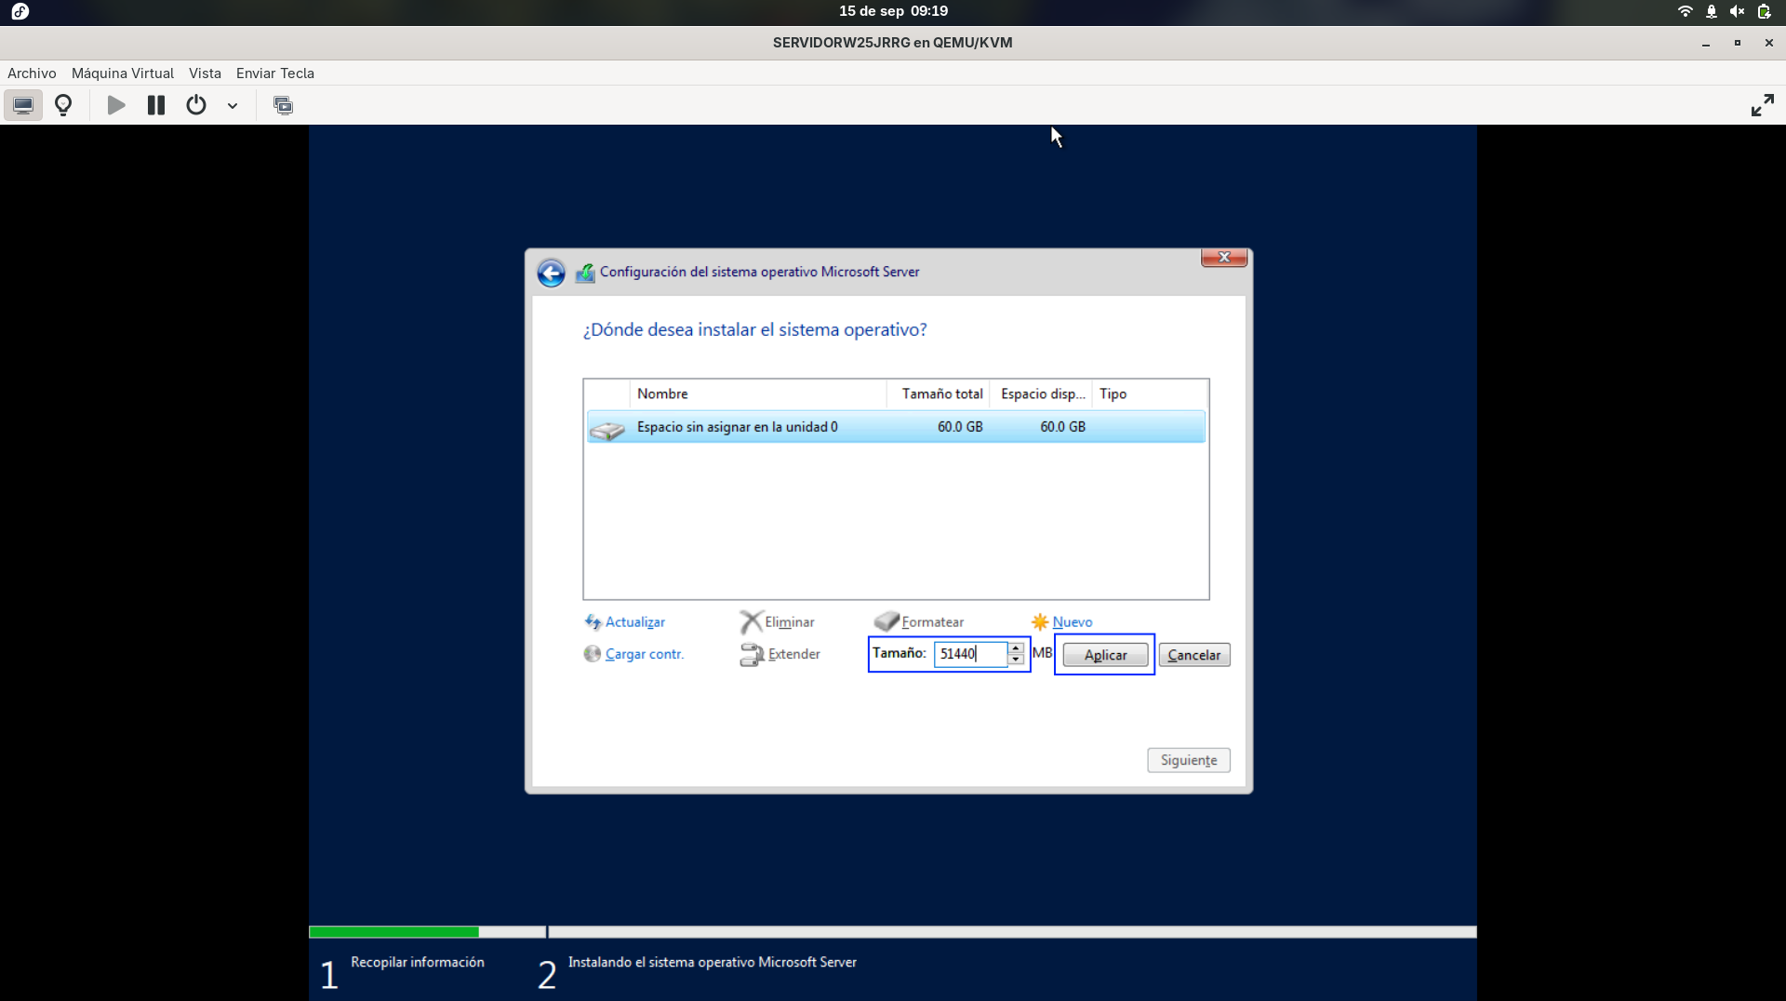Select the unassigned space drive row

[896, 427]
